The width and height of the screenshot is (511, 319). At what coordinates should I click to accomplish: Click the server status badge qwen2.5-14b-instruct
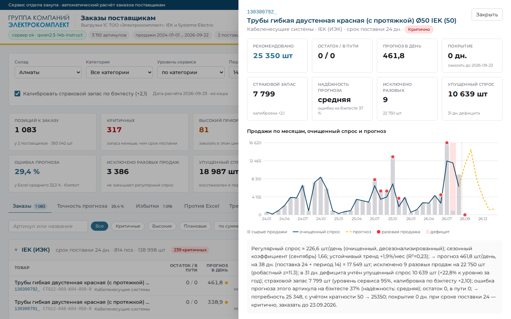(47, 35)
